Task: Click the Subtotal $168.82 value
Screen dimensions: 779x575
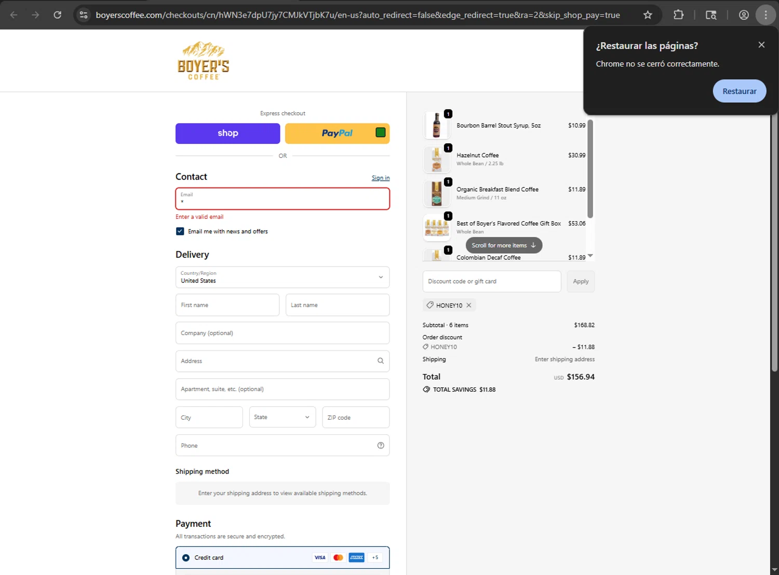Action: click(x=584, y=325)
